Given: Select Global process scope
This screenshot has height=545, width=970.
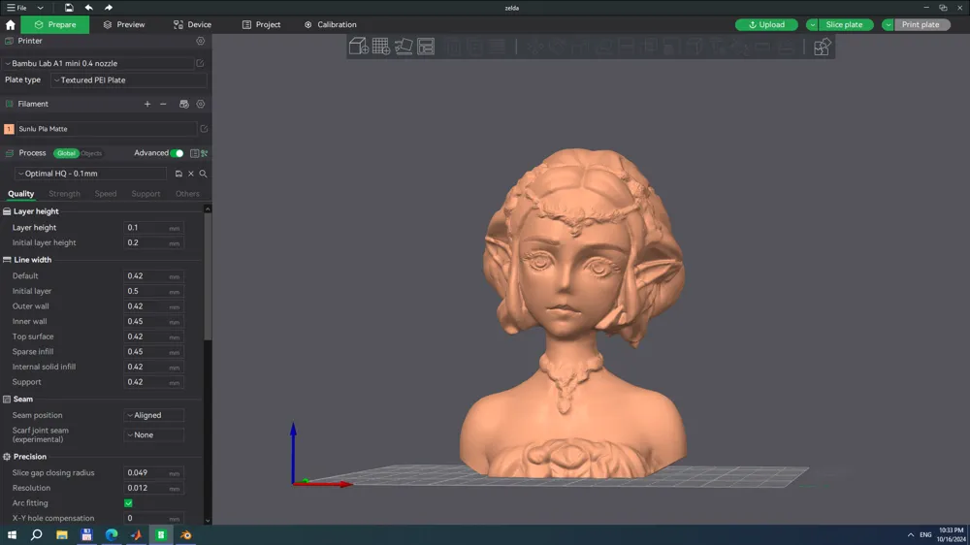Looking at the screenshot, I should click(66, 153).
